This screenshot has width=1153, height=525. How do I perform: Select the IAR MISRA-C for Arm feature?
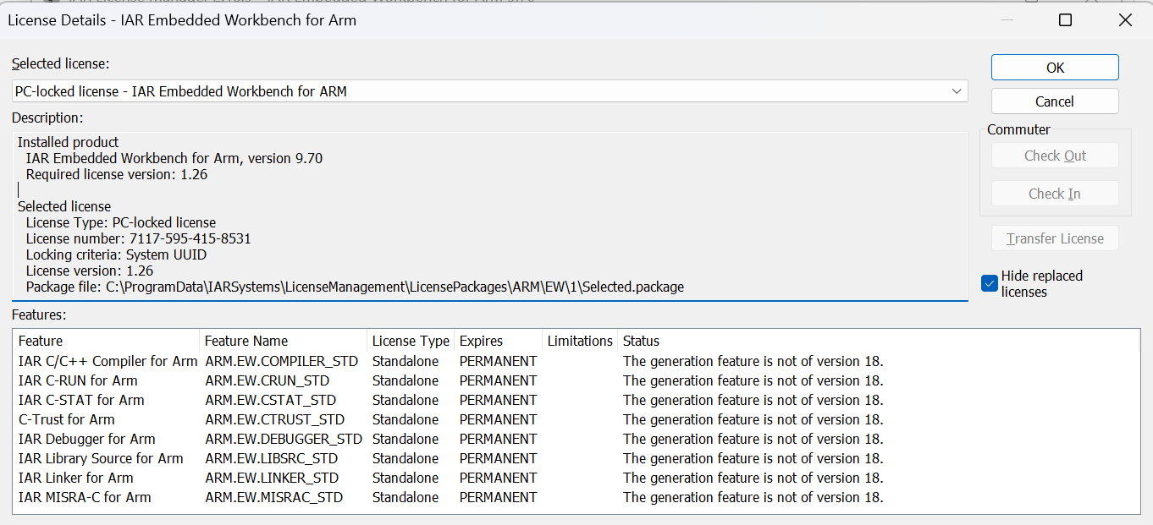[85, 497]
